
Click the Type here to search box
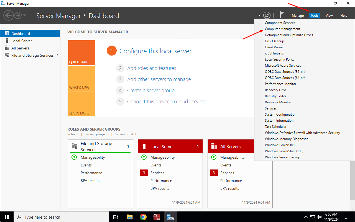(x=42, y=217)
